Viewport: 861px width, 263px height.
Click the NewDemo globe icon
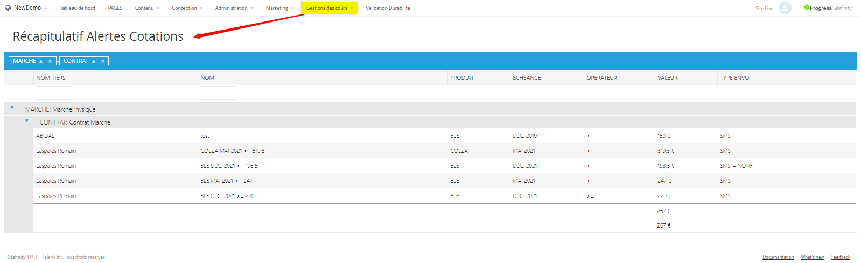point(8,8)
